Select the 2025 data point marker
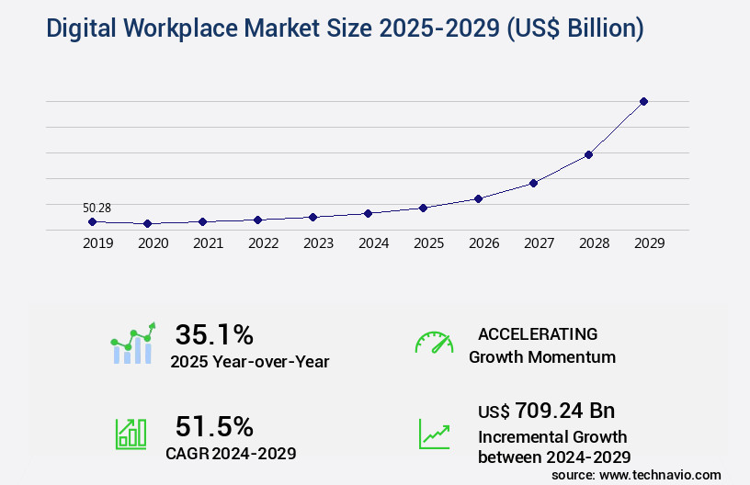The height and width of the screenshot is (485, 750). (x=423, y=208)
